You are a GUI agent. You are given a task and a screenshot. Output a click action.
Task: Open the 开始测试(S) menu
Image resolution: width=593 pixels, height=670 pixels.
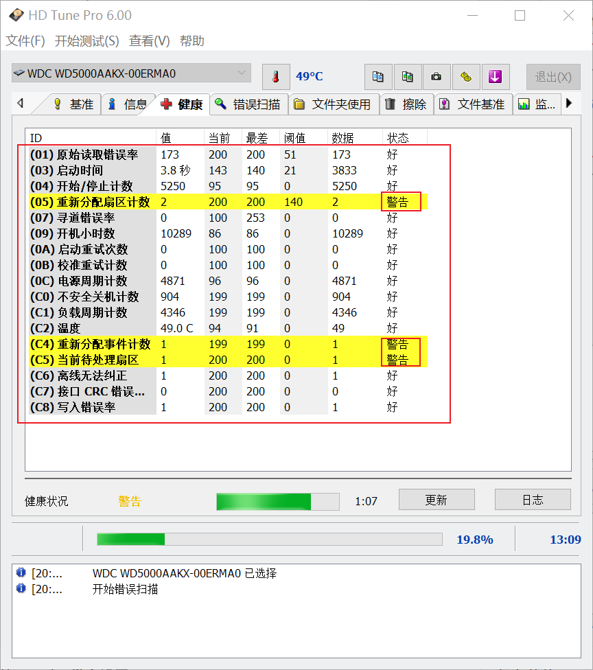pyautogui.click(x=86, y=41)
